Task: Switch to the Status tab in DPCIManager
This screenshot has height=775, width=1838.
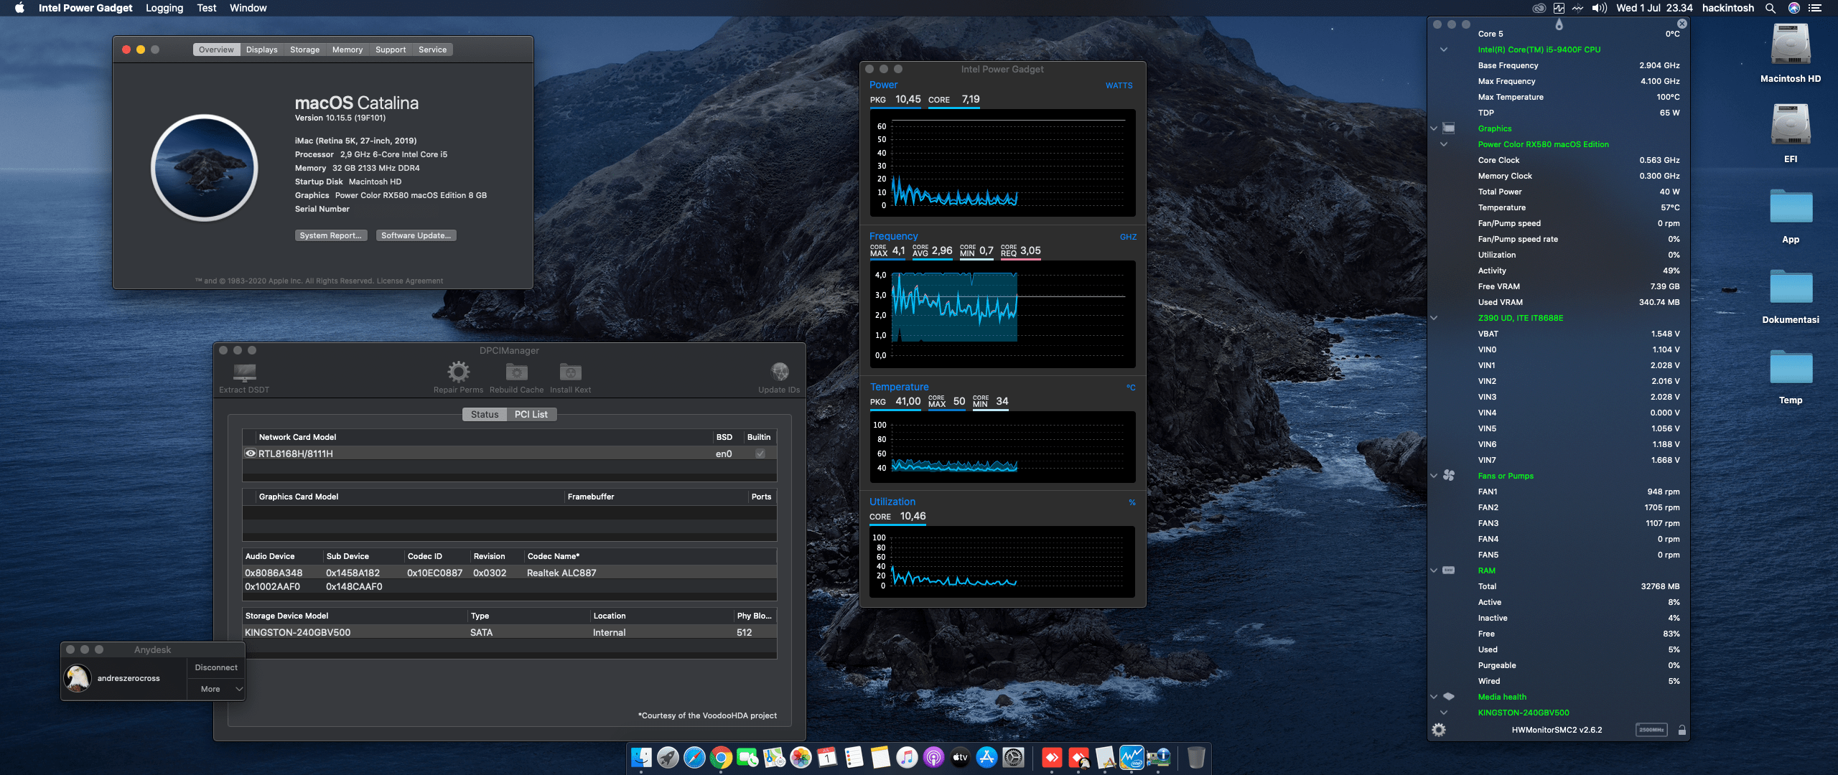Action: click(x=485, y=414)
